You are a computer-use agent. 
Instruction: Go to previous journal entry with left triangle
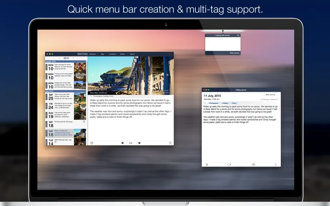tap(122, 143)
